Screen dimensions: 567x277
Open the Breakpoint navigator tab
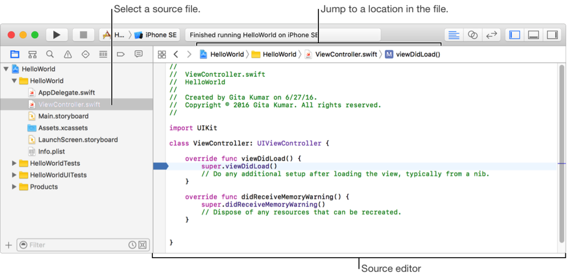click(121, 54)
